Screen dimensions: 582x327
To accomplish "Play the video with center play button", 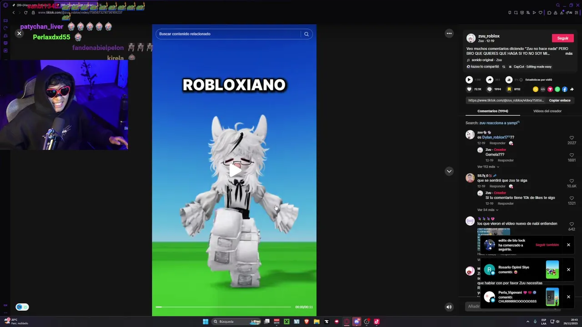I will pyautogui.click(x=234, y=170).
